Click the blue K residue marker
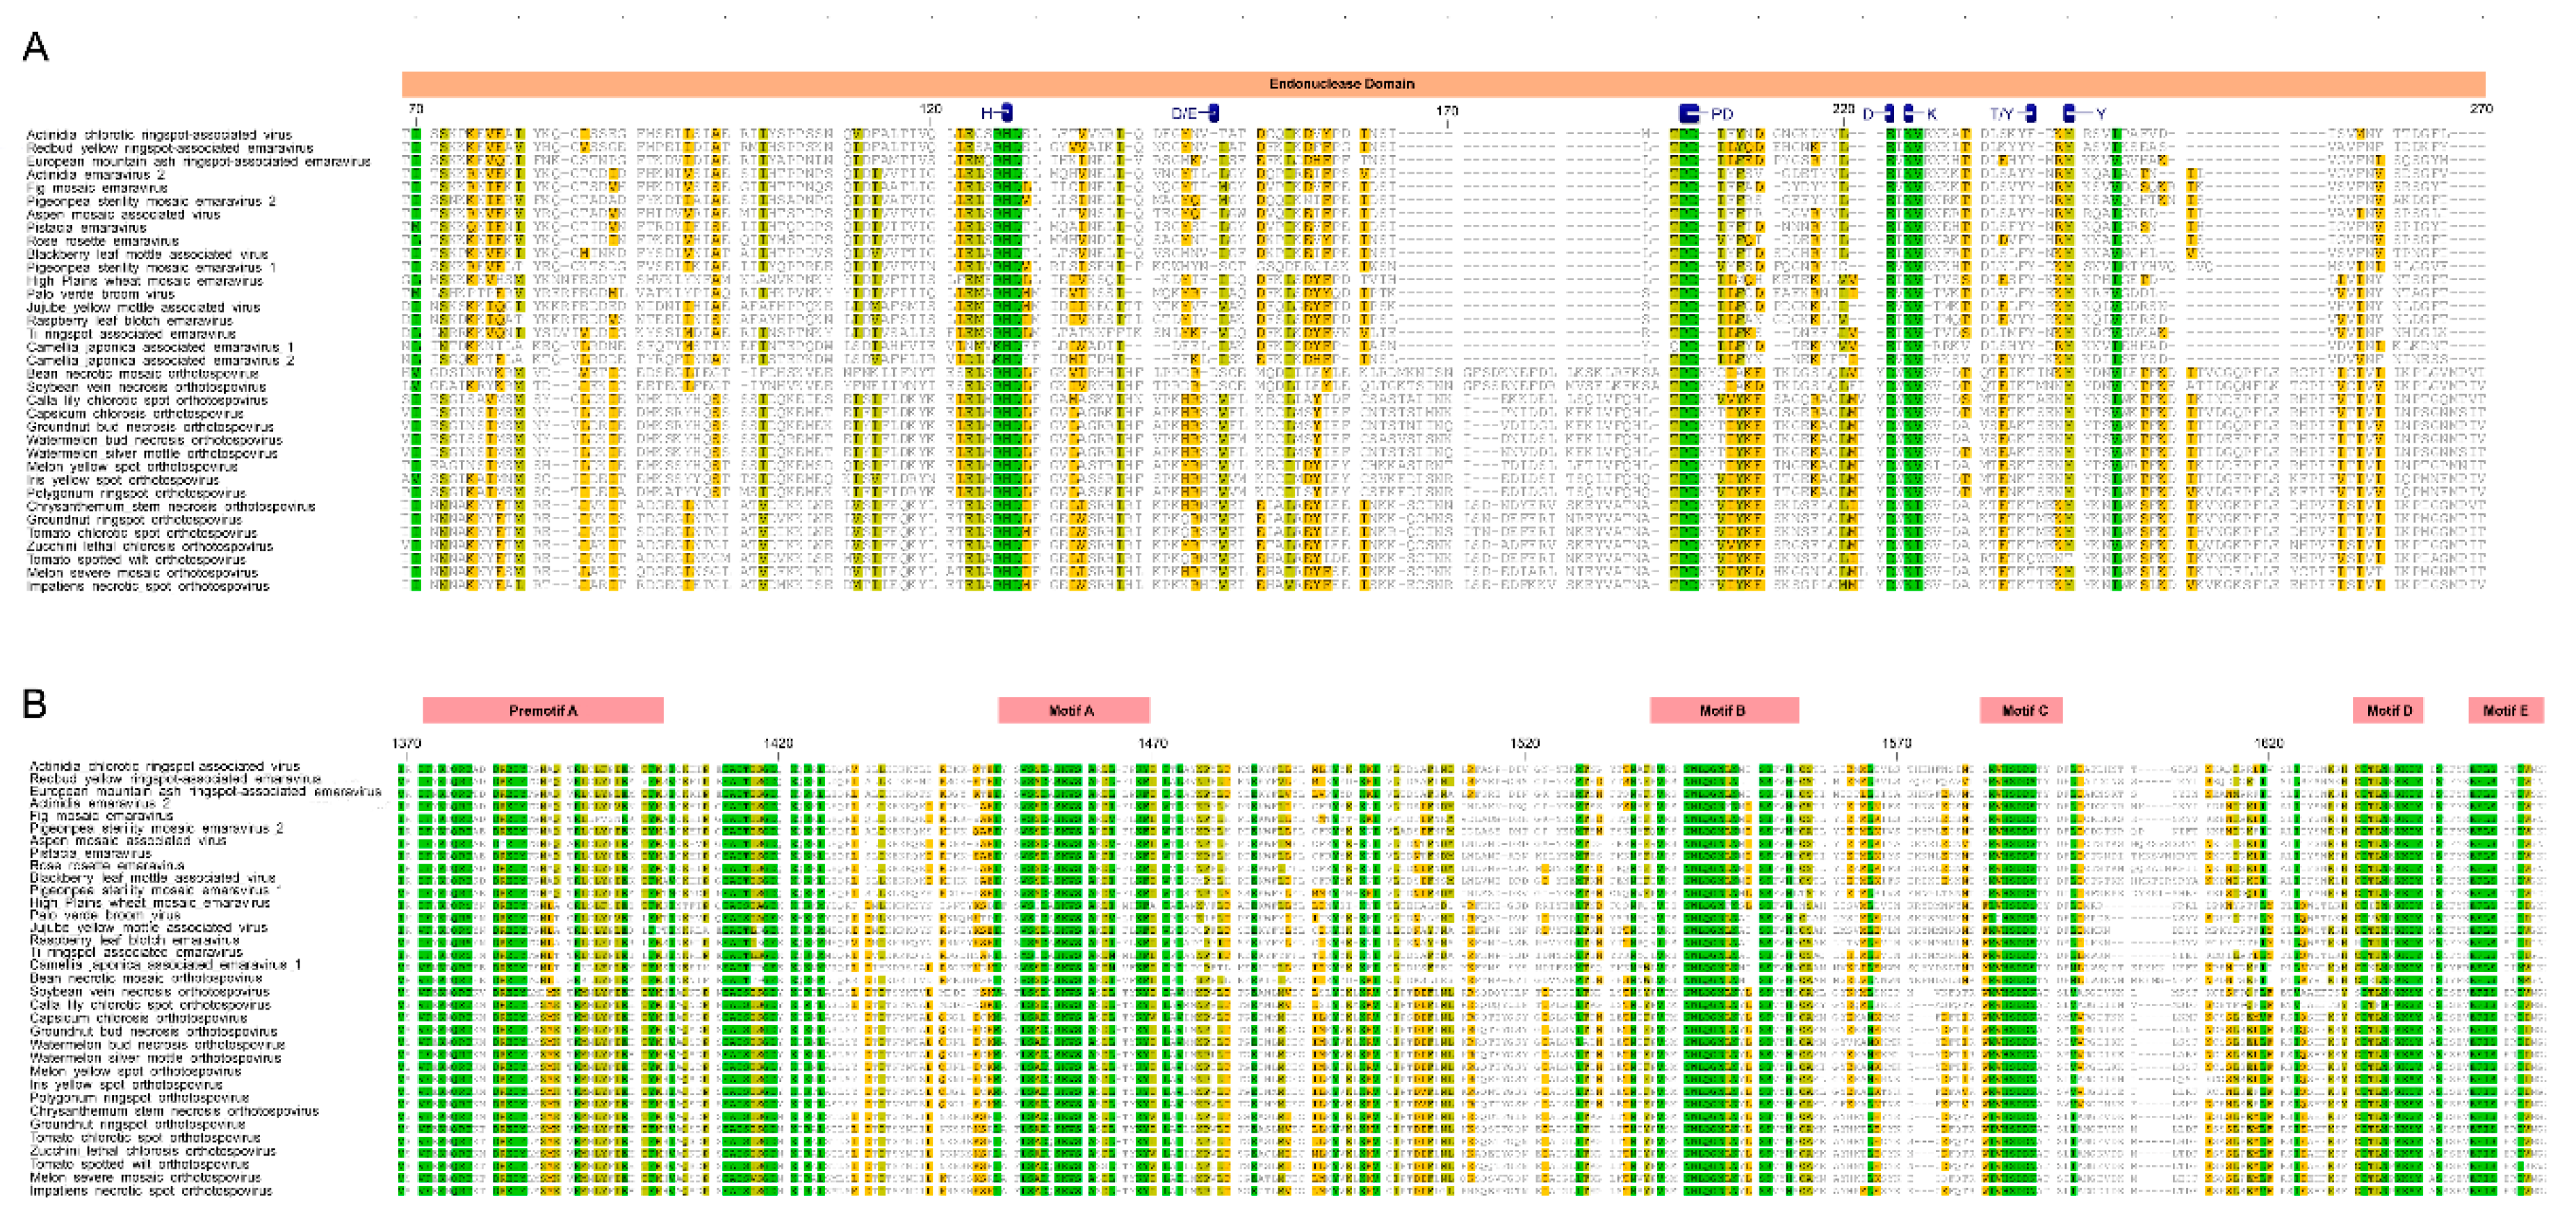The height and width of the screenshot is (1216, 2576). pyautogui.click(x=1909, y=113)
